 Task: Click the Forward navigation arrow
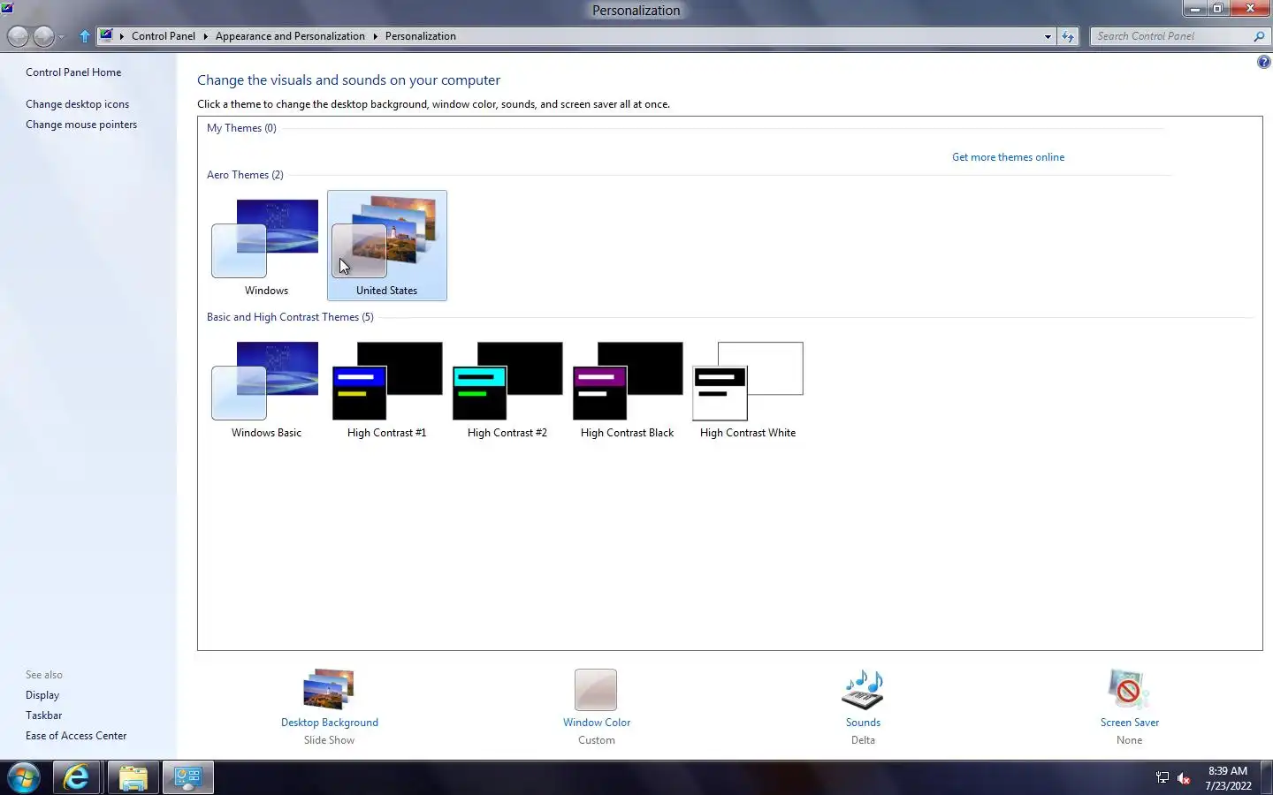(x=43, y=36)
